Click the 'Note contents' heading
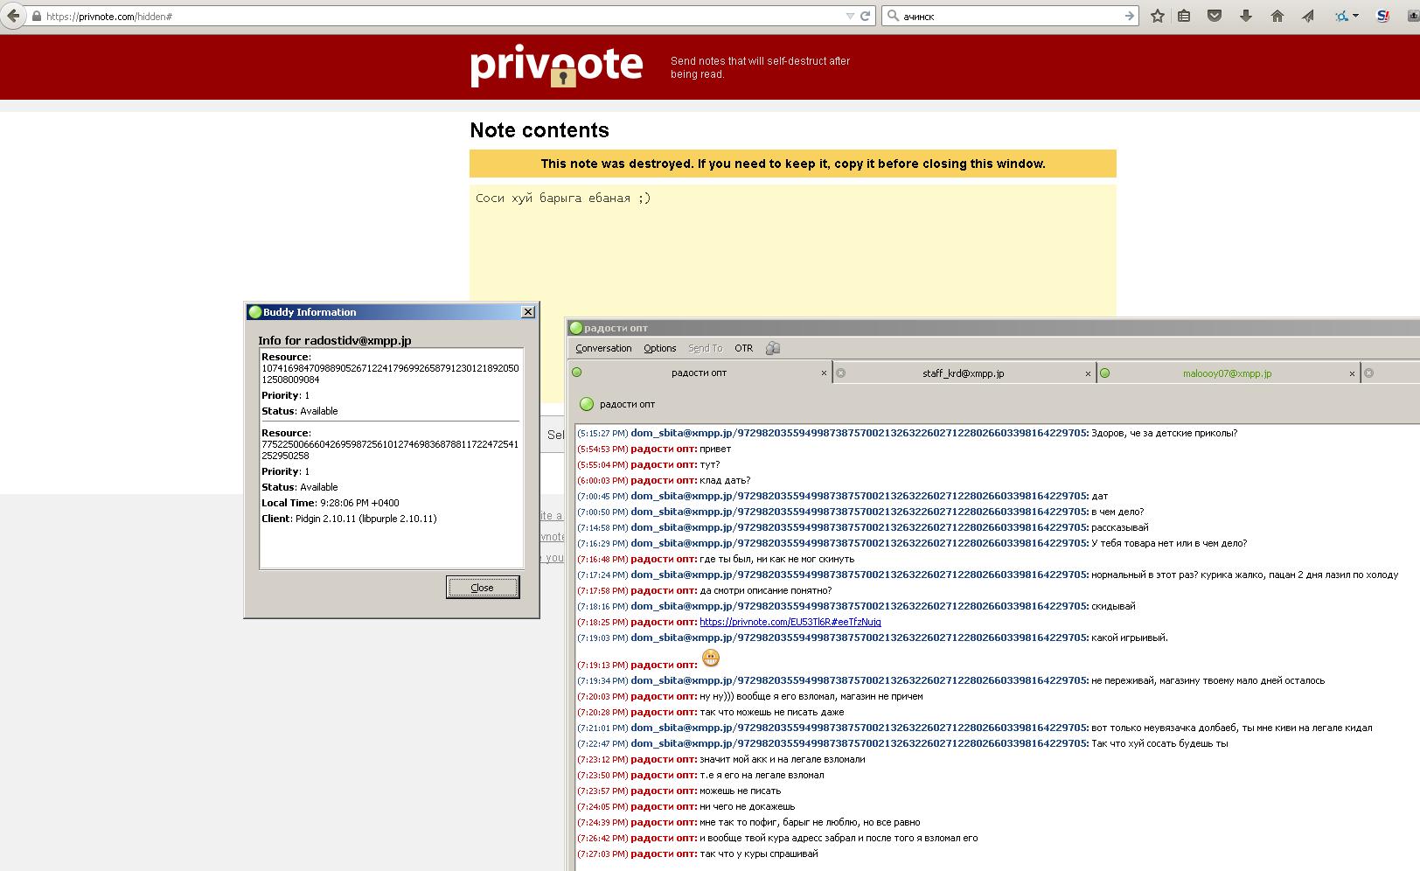1420x871 pixels. pyautogui.click(x=539, y=130)
